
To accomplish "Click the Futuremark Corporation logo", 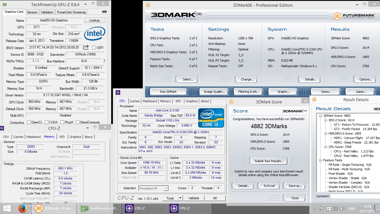I will coord(354,16).
